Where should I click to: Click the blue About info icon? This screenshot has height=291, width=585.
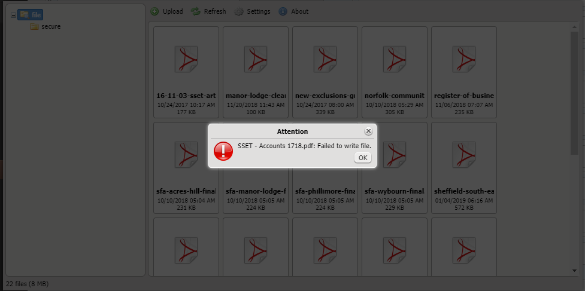pos(283,11)
